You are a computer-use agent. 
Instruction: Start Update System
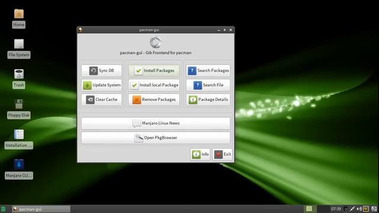(102, 85)
